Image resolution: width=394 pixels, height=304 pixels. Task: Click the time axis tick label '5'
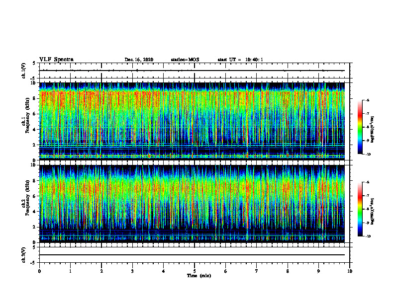click(195, 271)
